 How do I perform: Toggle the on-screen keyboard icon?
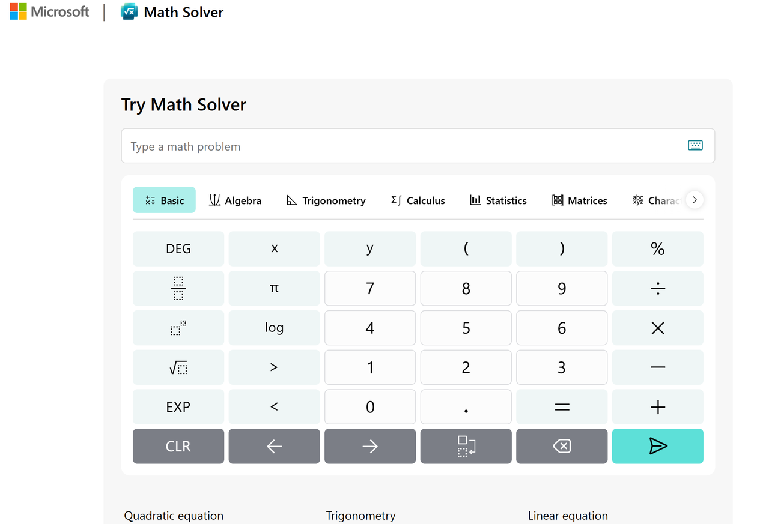[x=695, y=145]
